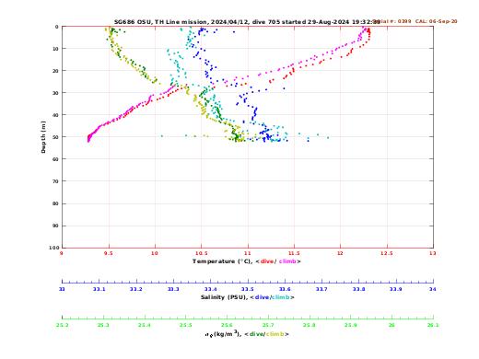Click temperature axis tick label '12.5'
This screenshot has height=359, width=479.
click(x=387, y=253)
